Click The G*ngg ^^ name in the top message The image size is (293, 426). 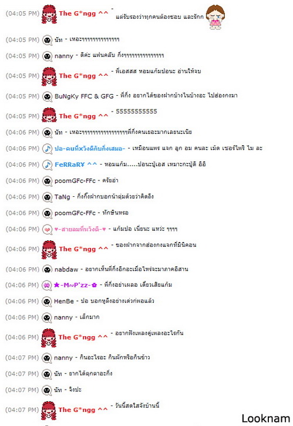coord(83,14)
